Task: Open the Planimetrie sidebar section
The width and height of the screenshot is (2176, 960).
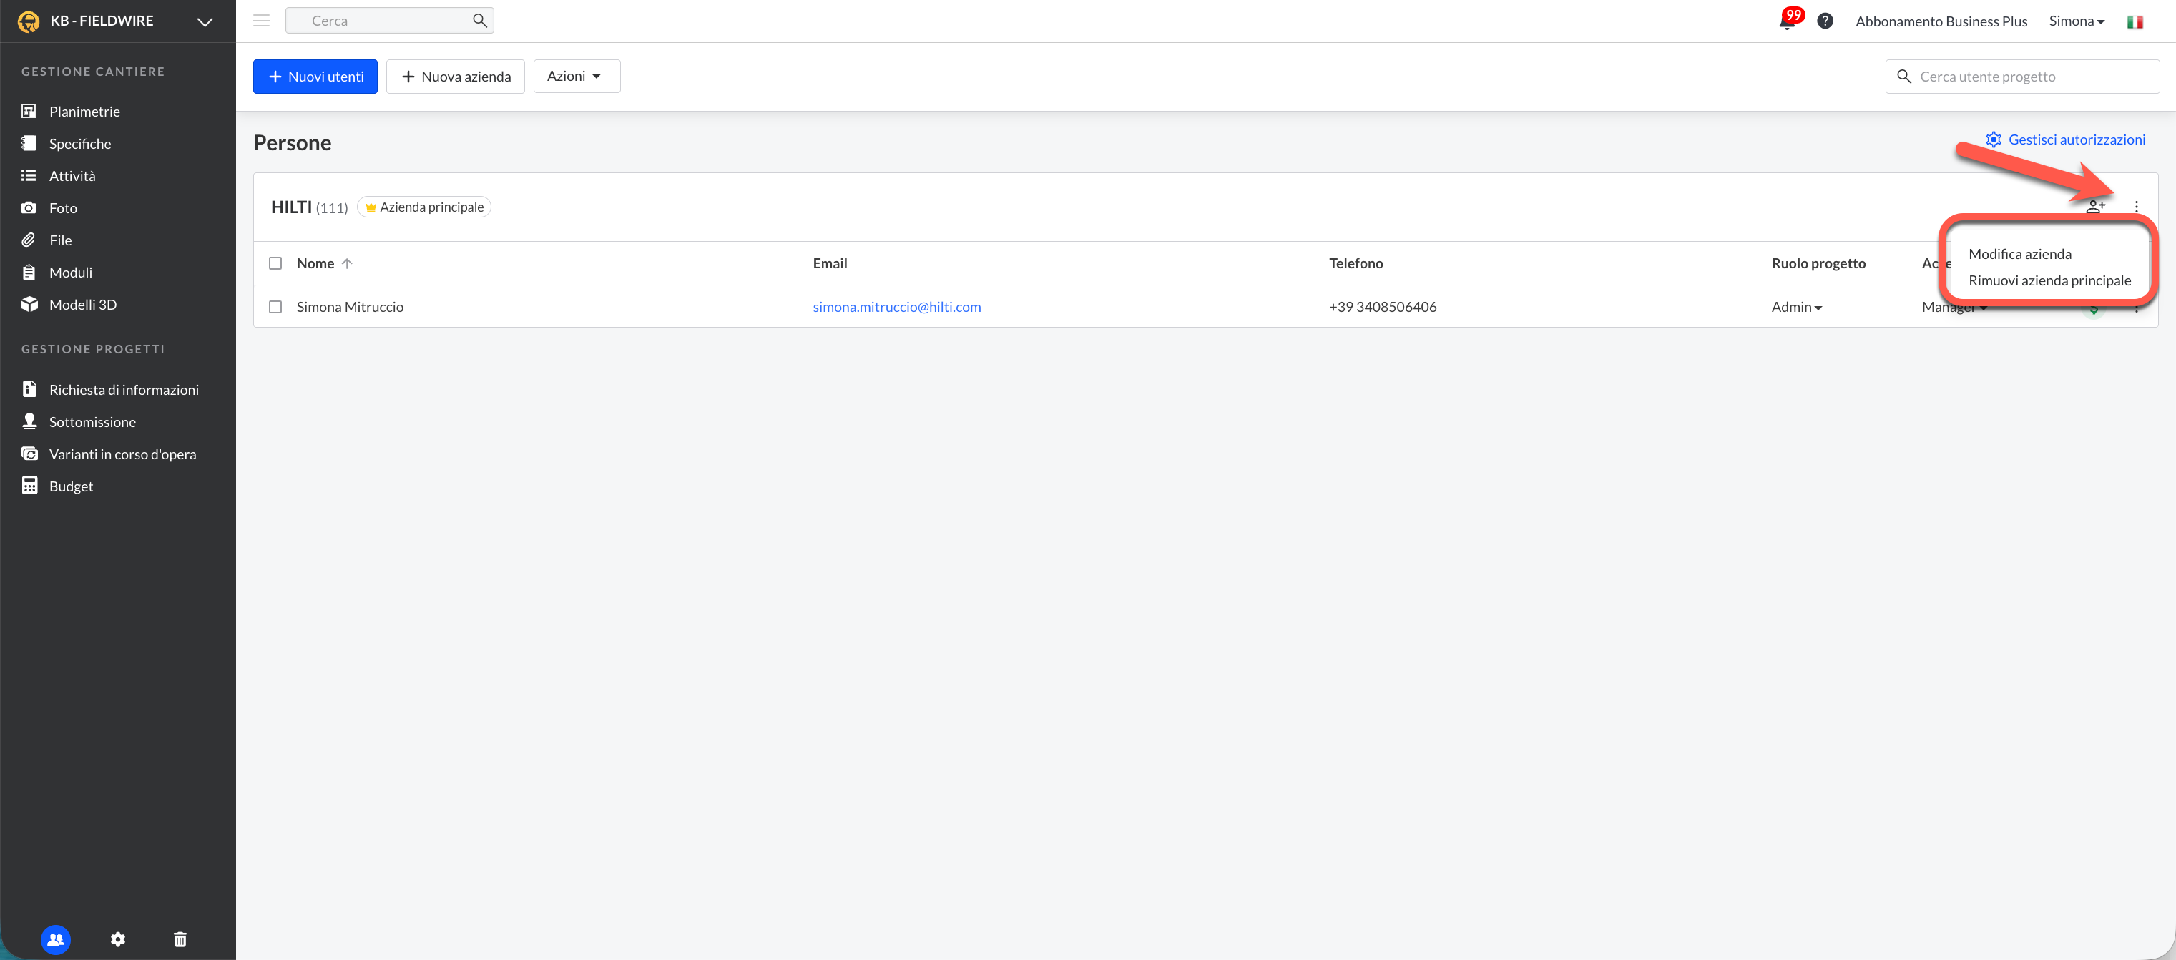Action: pyautogui.click(x=84, y=112)
